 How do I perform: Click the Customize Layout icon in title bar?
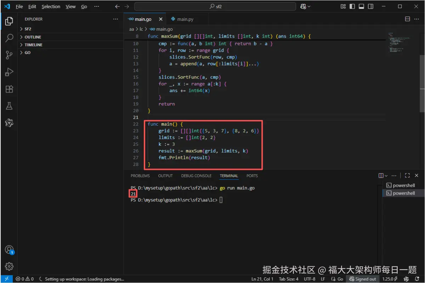click(343, 6)
